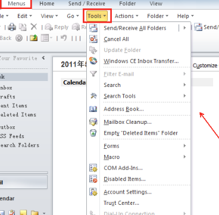Open the Tools dropdown menu
Viewport: 219px width, 215px height.
(x=97, y=16)
